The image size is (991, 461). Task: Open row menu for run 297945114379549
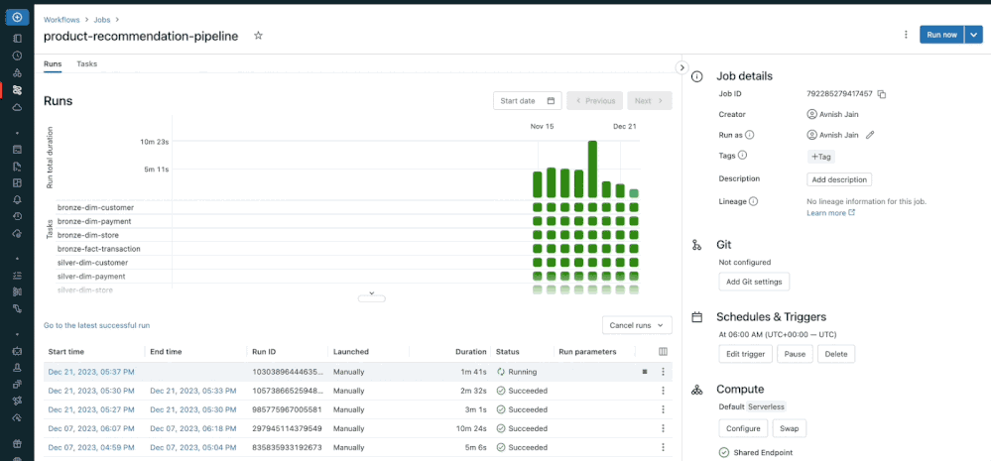coord(663,428)
